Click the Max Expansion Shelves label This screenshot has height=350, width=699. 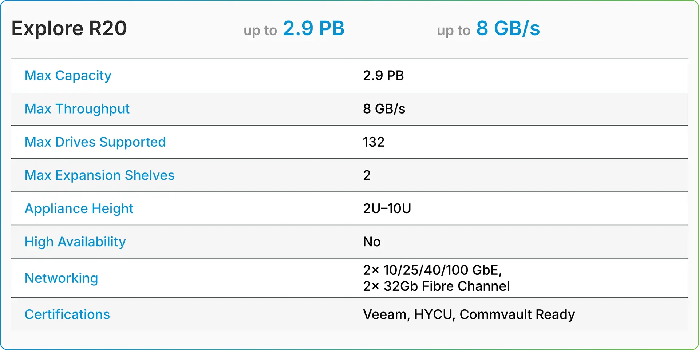[x=100, y=175]
